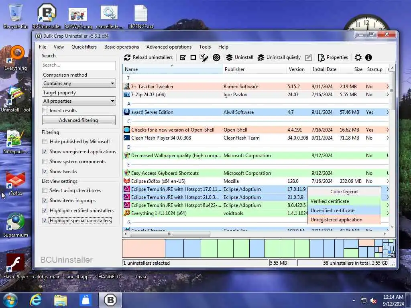Viewport: 411px width, 308px height.
Task: Click the Modify pencil toolbar icon
Action: tap(309, 57)
